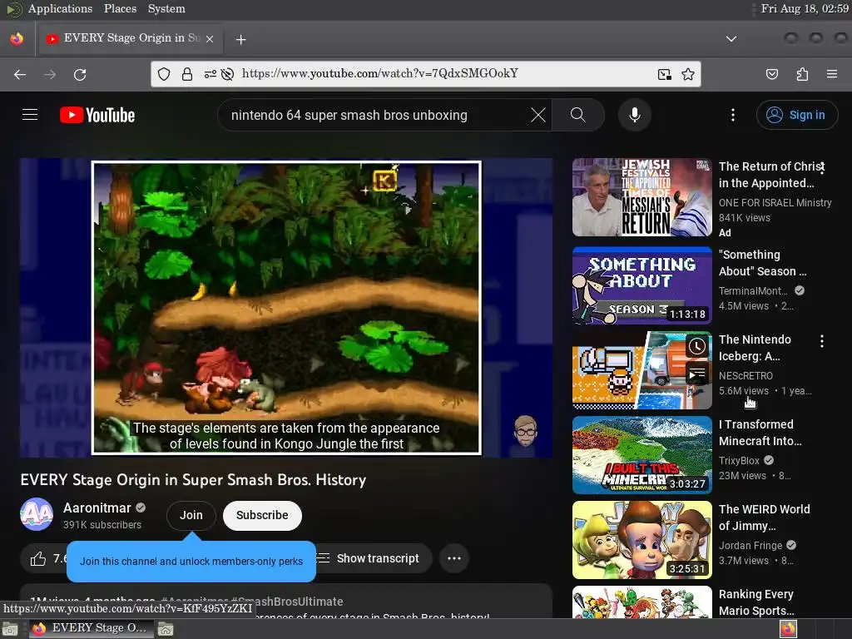Click the blocked autoplay icon in the address bar
The height and width of the screenshot is (639, 852).
pyautogui.click(x=228, y=74)
